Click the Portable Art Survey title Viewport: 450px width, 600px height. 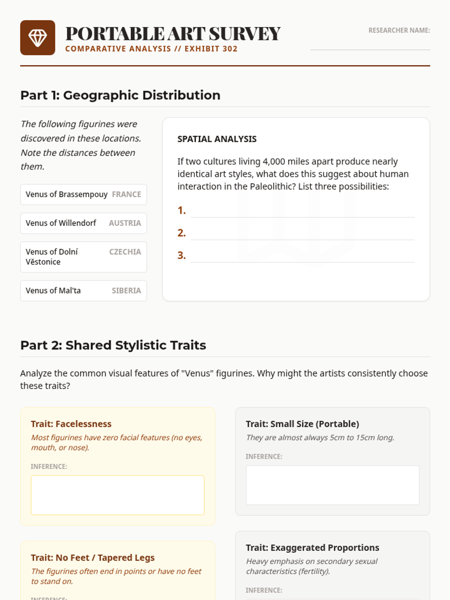[x=173, y=34]
